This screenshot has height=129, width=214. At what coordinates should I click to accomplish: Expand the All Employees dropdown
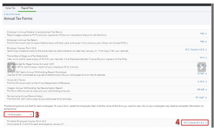19,115
